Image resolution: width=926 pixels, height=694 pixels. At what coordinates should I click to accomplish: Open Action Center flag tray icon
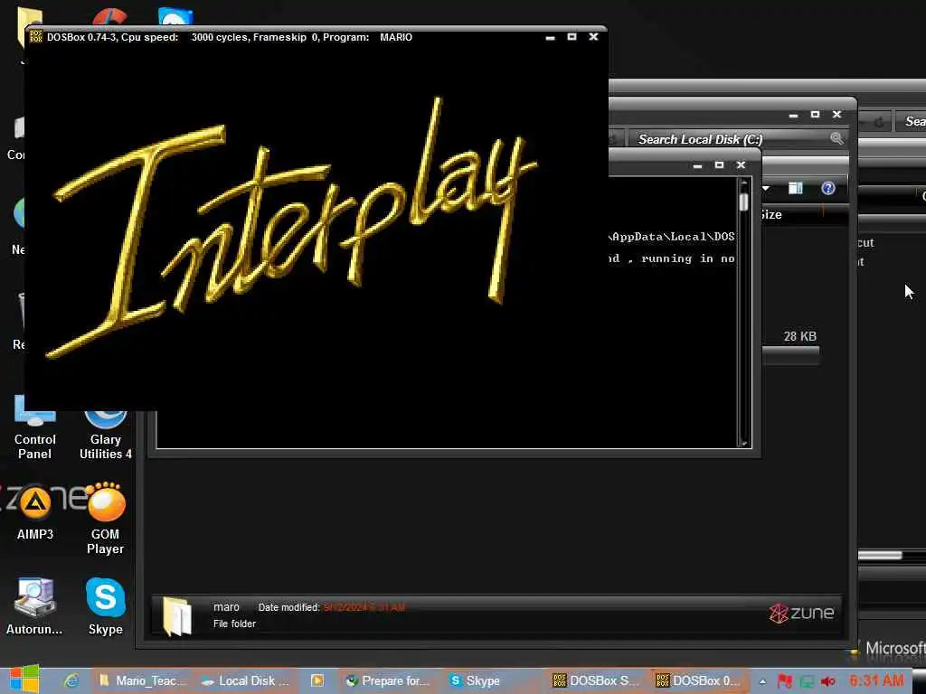click(x=785, y=681)
